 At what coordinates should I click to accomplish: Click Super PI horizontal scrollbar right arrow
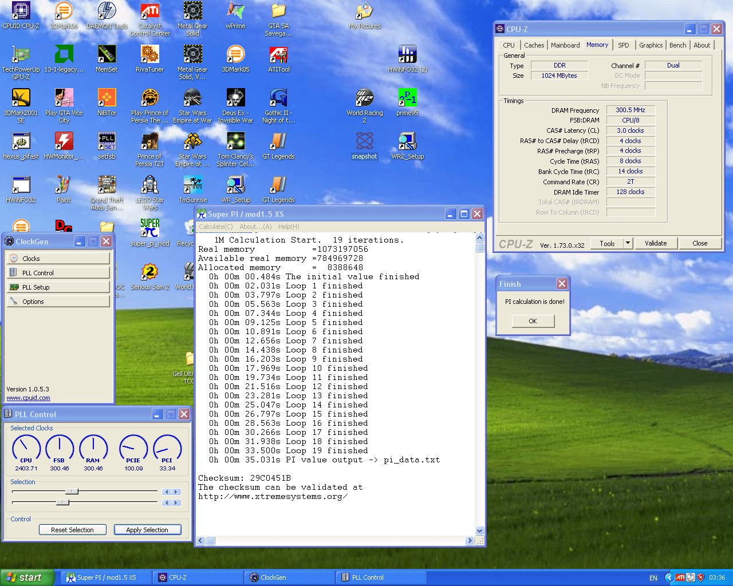[470, 541]
